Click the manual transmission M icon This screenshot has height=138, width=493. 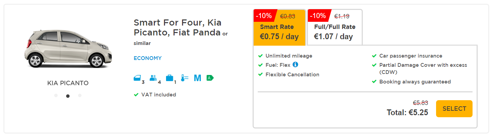[197, 78]
